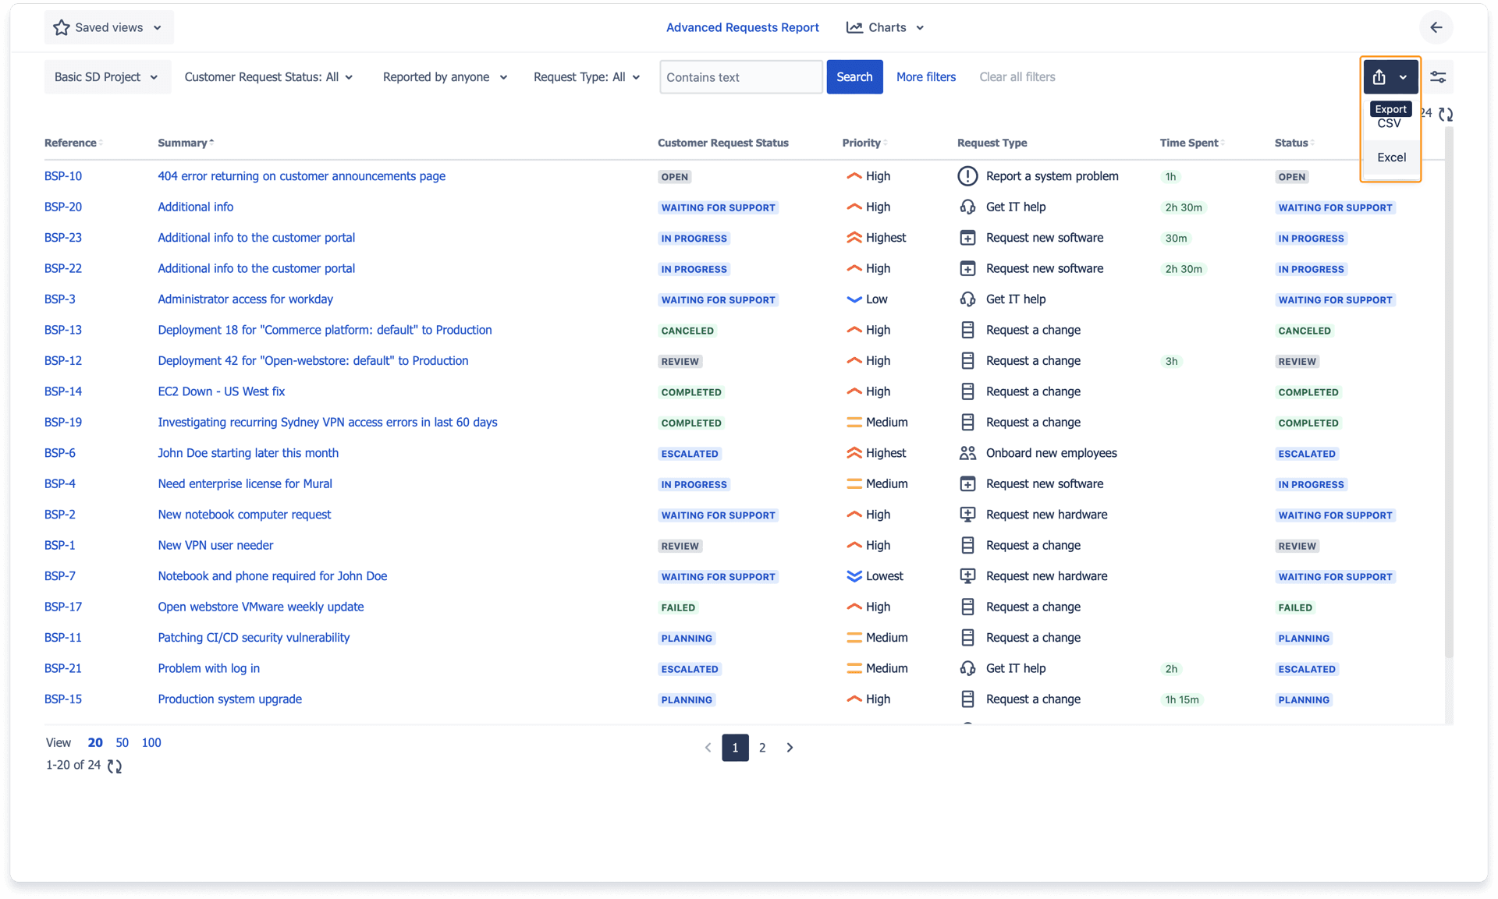Sort by the Priority column header
This screenshot has width=1498, height=899.
[862, 143]
